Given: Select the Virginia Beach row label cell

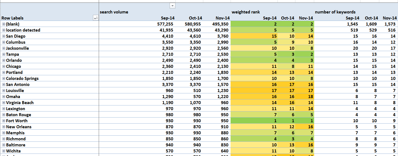Looking at the screenshot, I should [x=20, y=103].
